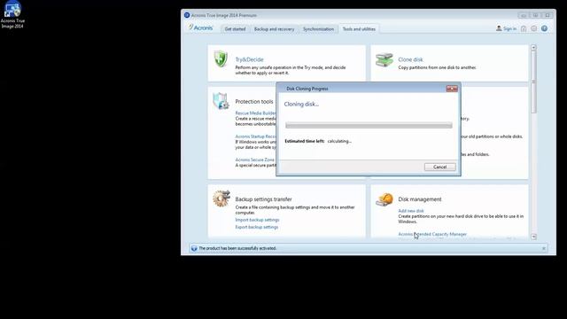Open help via blue question icon

pos(544,28)
